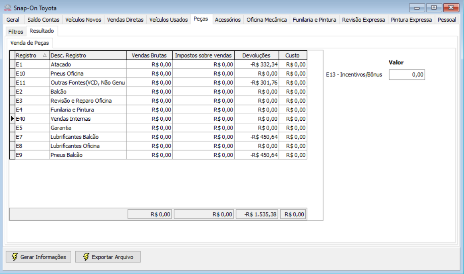Select the Venda de Peças tab

pos(29,43)
